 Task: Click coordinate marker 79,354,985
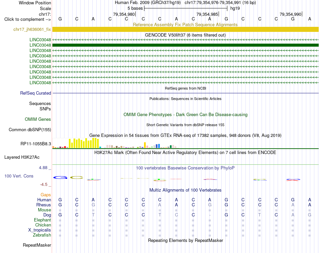[x=207, y=14]
